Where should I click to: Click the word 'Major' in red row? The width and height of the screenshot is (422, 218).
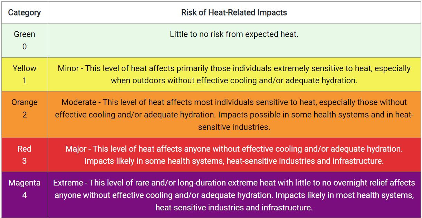point(76,149)
